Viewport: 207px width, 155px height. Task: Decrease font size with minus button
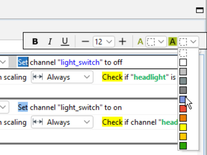tap(85, 42)
